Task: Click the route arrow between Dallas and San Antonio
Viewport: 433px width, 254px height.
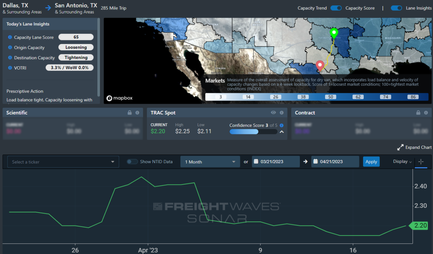Action: (x=48, y=8)
